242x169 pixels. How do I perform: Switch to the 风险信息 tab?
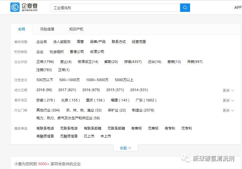tap(47, 29)
